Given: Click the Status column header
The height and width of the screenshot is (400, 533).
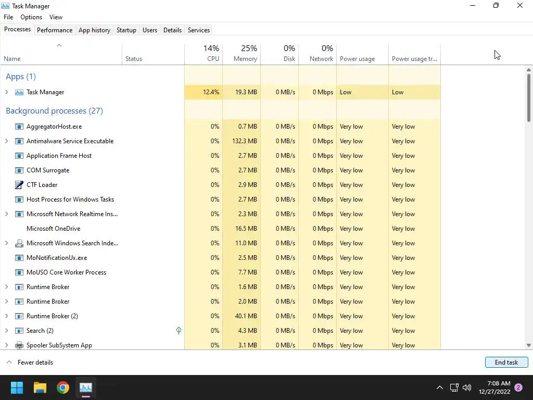Looking at the screenshot, I should [x=154, y=54].
